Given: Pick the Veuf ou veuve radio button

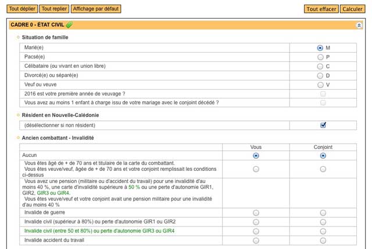Looking at the screenshot, I should click(320, 85).
